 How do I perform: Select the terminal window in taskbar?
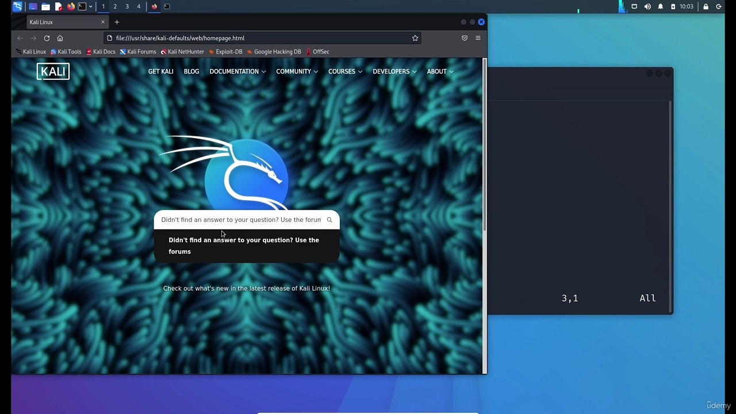(x=167, y=6)
